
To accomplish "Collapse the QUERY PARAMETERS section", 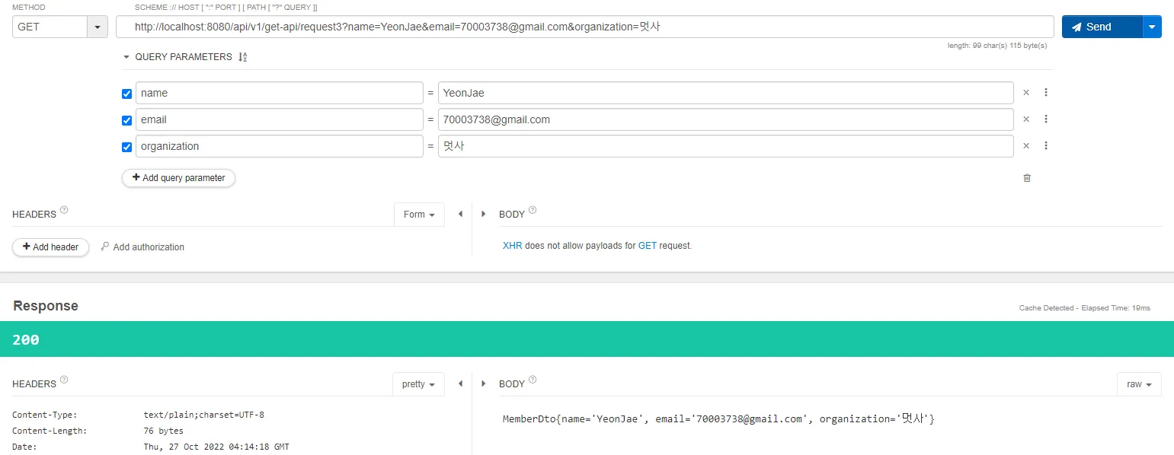I will (x=126, y=57).
